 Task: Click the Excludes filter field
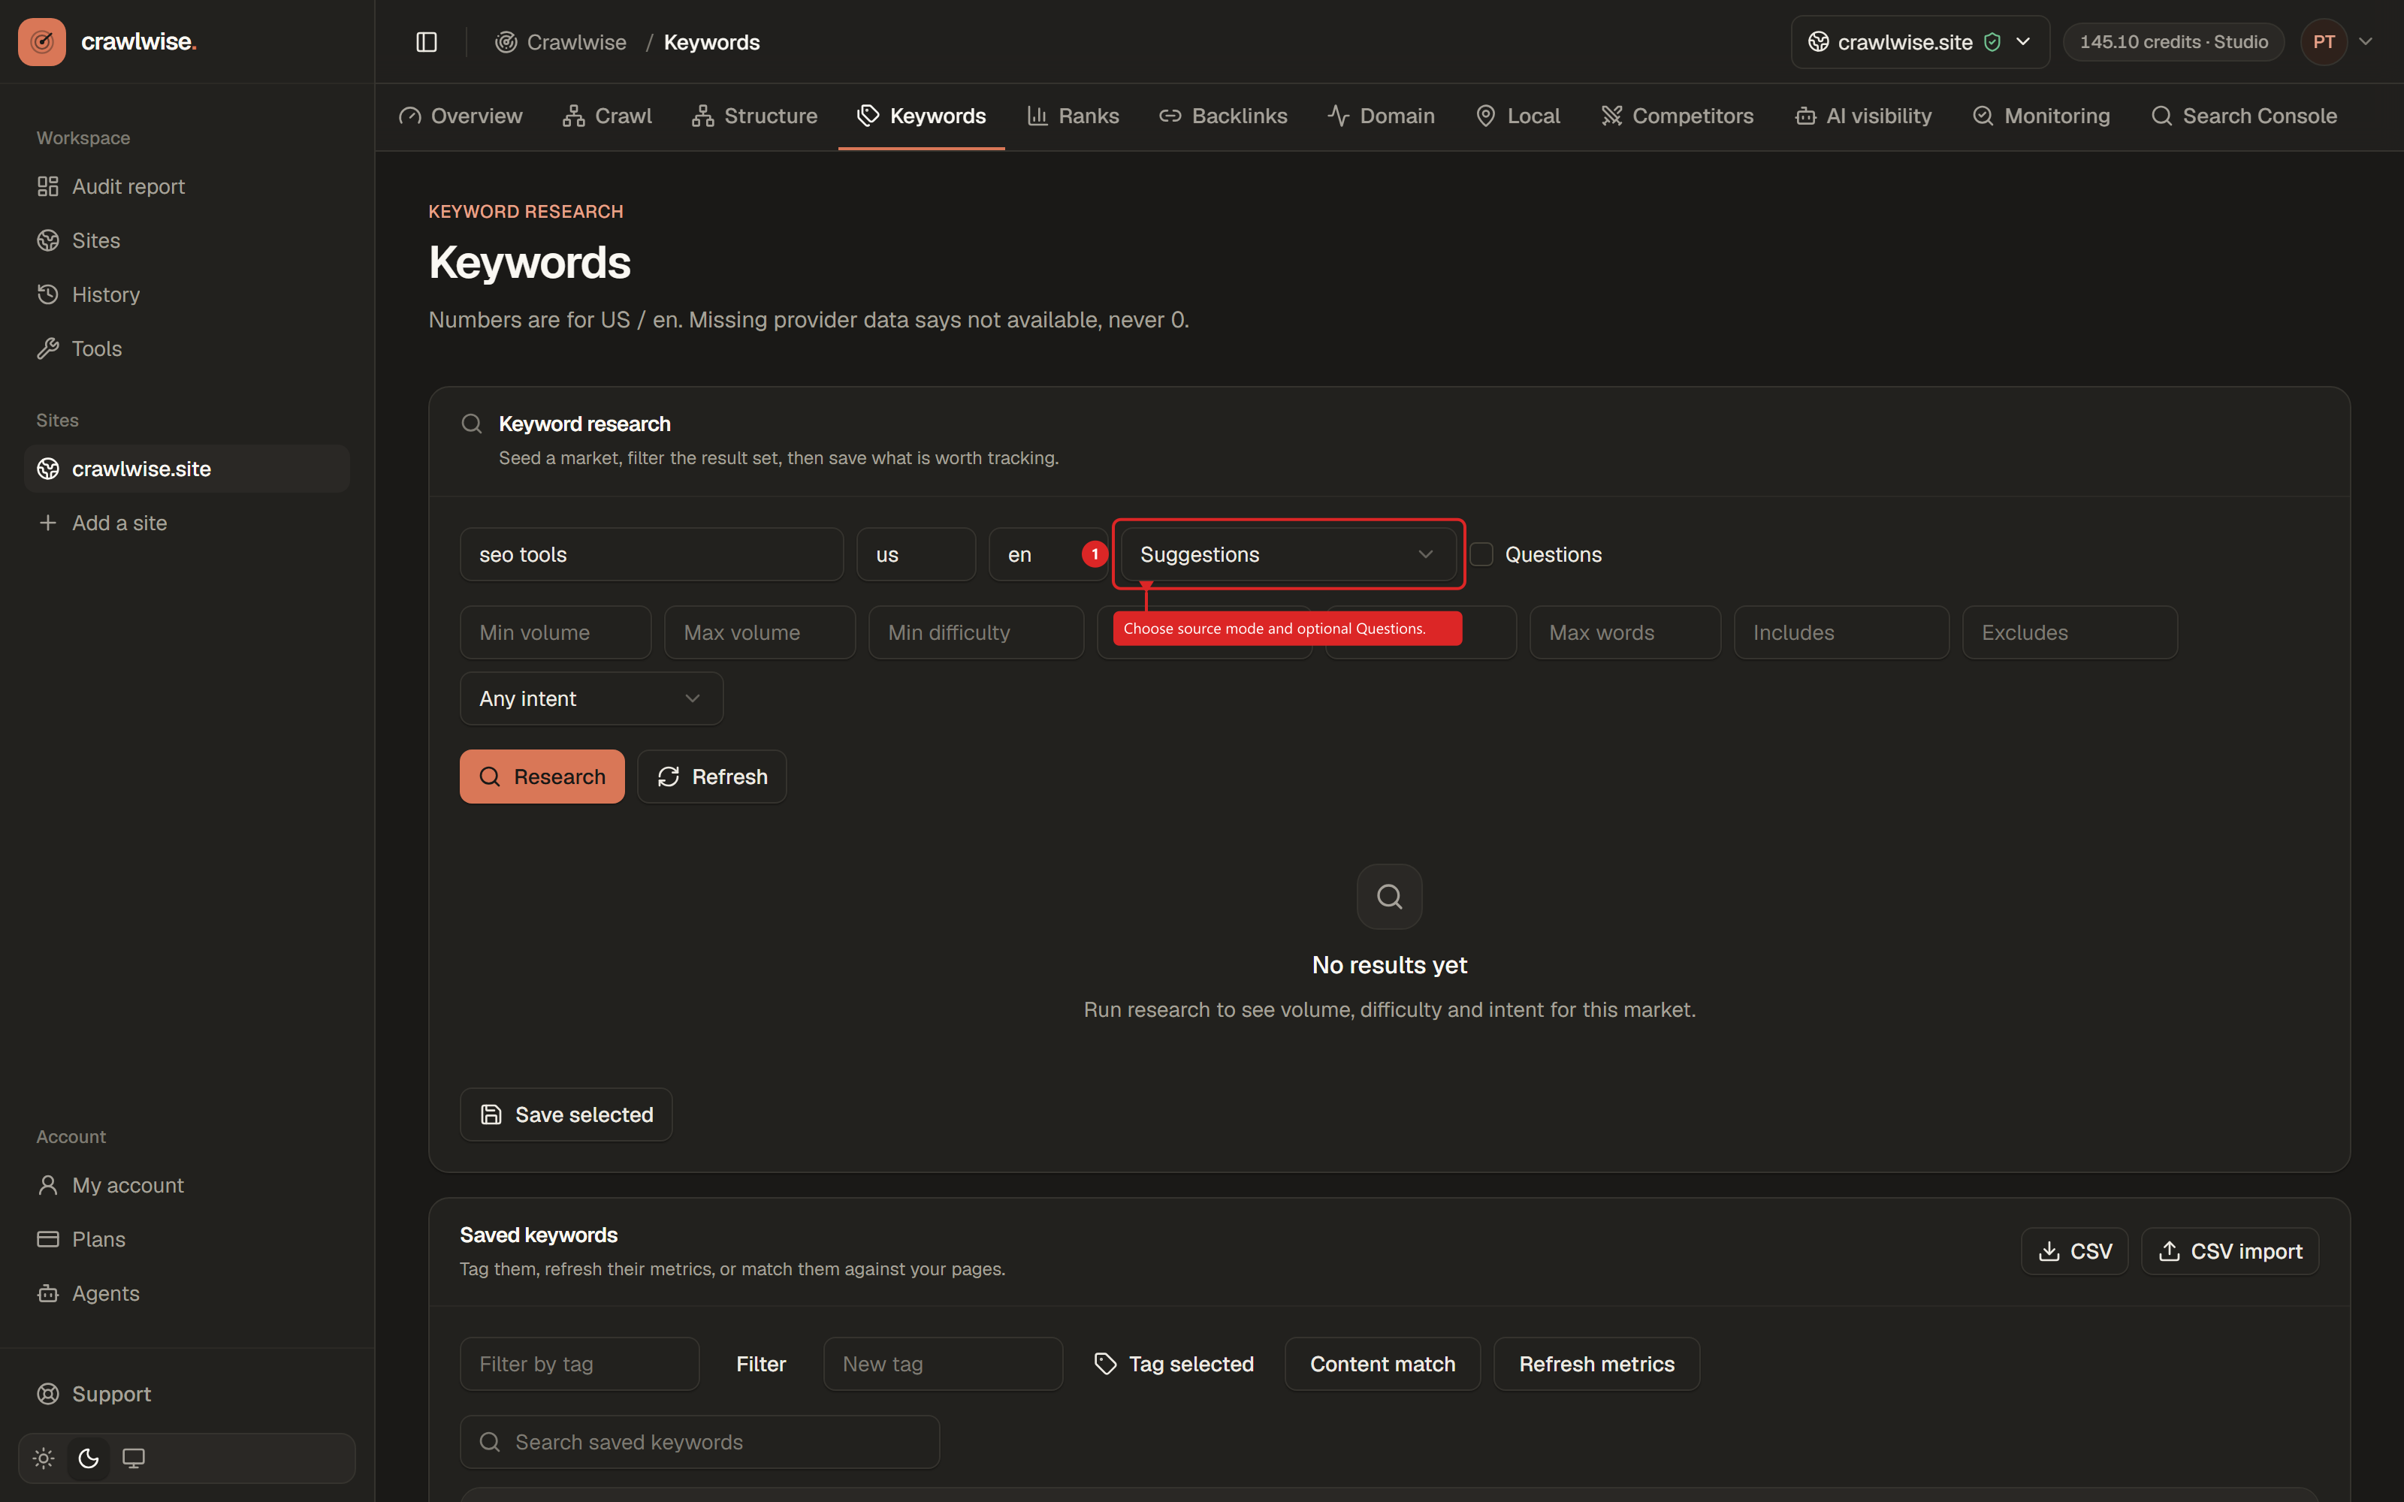point(2070,633)
